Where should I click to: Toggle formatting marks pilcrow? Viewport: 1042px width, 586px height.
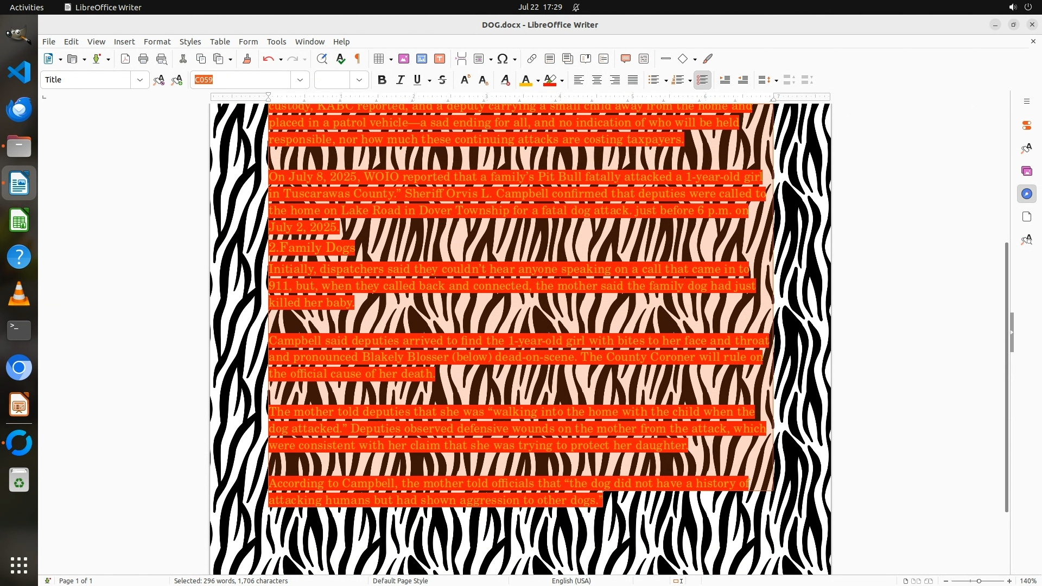358,59
